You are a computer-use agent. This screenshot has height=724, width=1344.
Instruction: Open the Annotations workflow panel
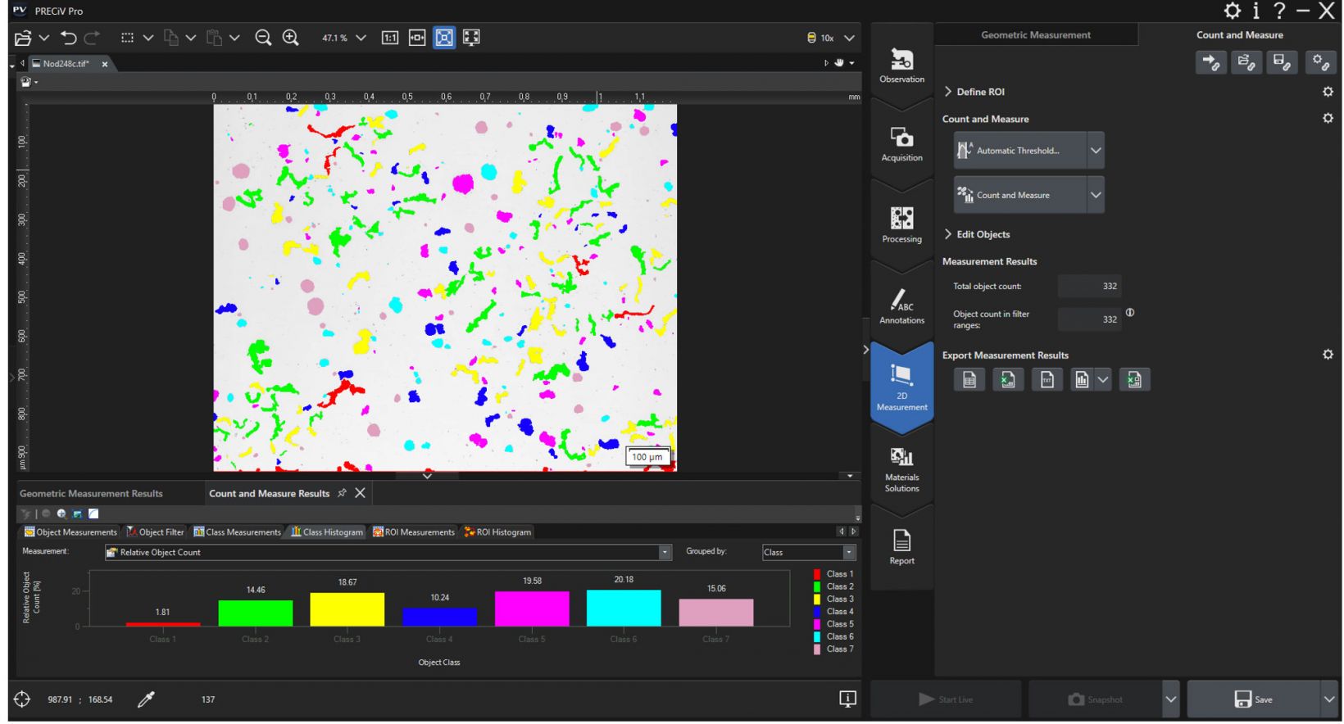pyautogui.click(x=901, y=306)
